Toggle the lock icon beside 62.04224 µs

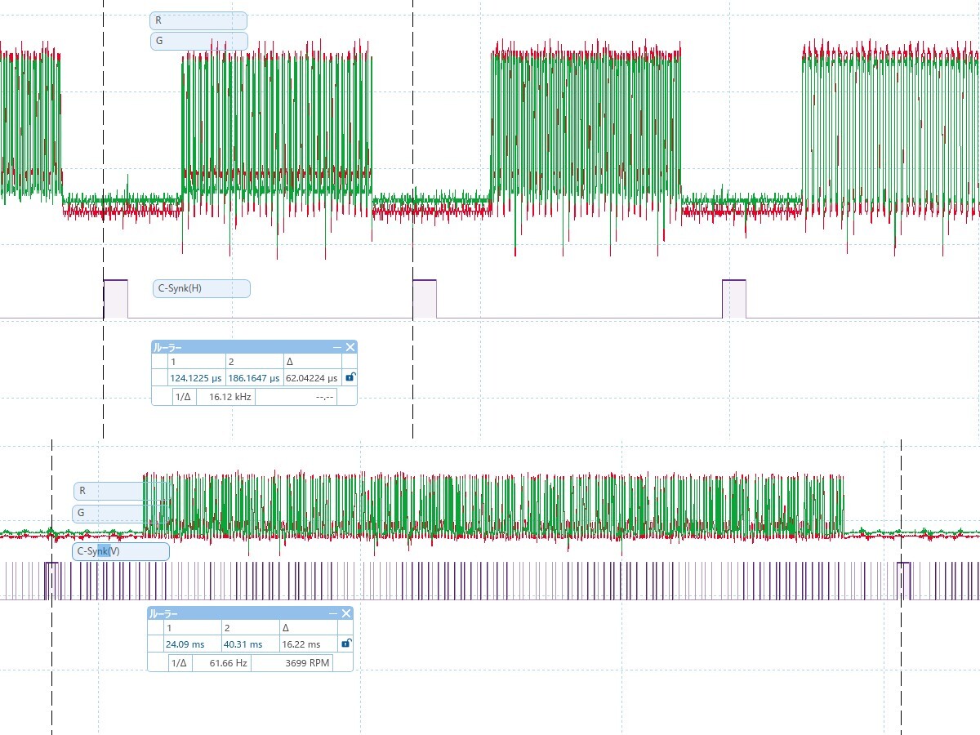pos(350,377)
